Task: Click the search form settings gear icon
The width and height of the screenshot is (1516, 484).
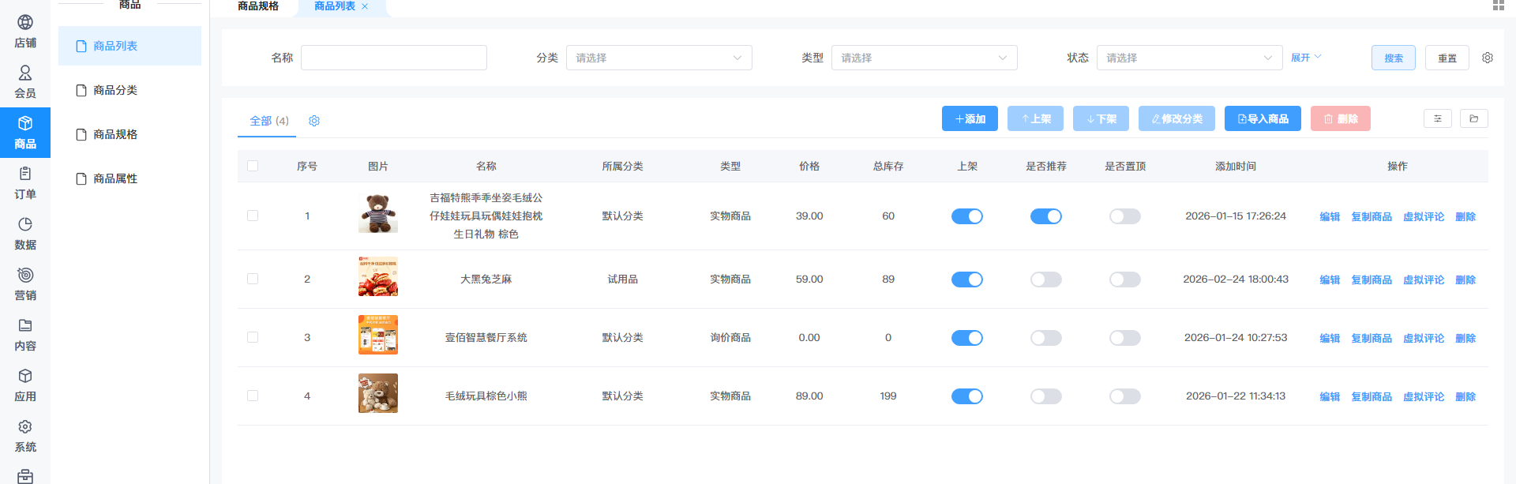Action: click(x=1488, y=58)
